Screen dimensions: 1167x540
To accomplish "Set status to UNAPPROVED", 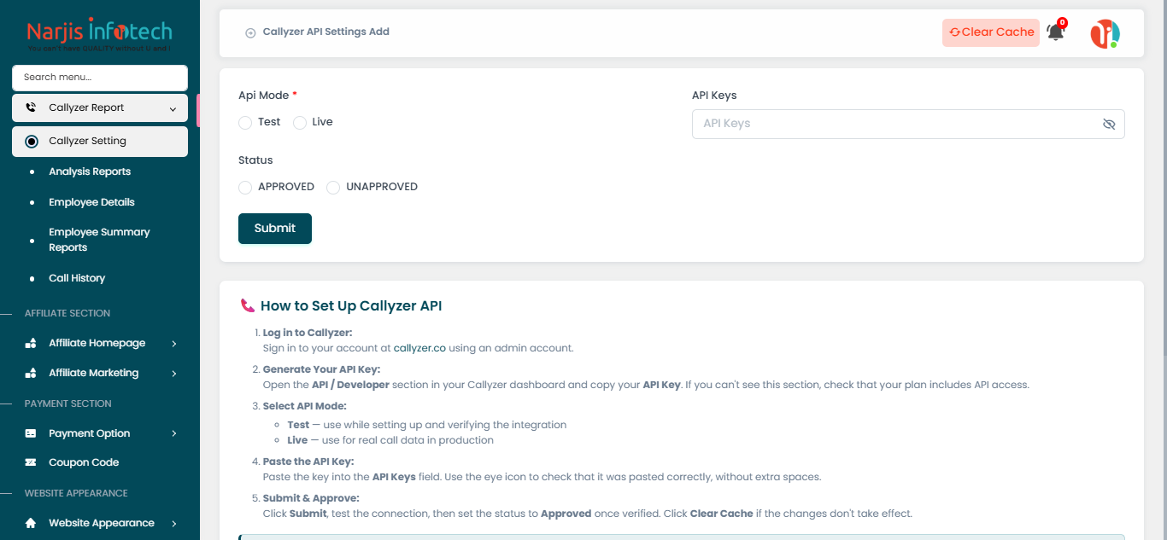I will pos(333,188).
